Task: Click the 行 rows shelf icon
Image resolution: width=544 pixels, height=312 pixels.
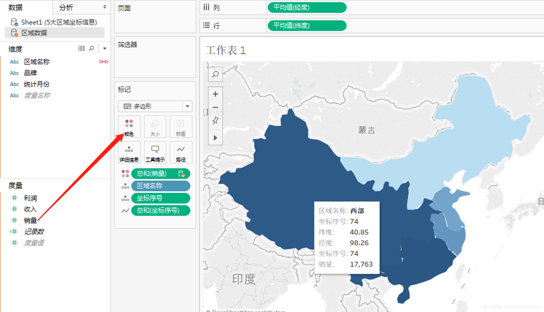Action: [206, 25]
